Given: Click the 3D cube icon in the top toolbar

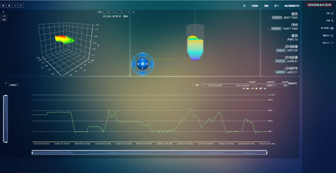Looking at the screenshot, I should coord(3,5).
